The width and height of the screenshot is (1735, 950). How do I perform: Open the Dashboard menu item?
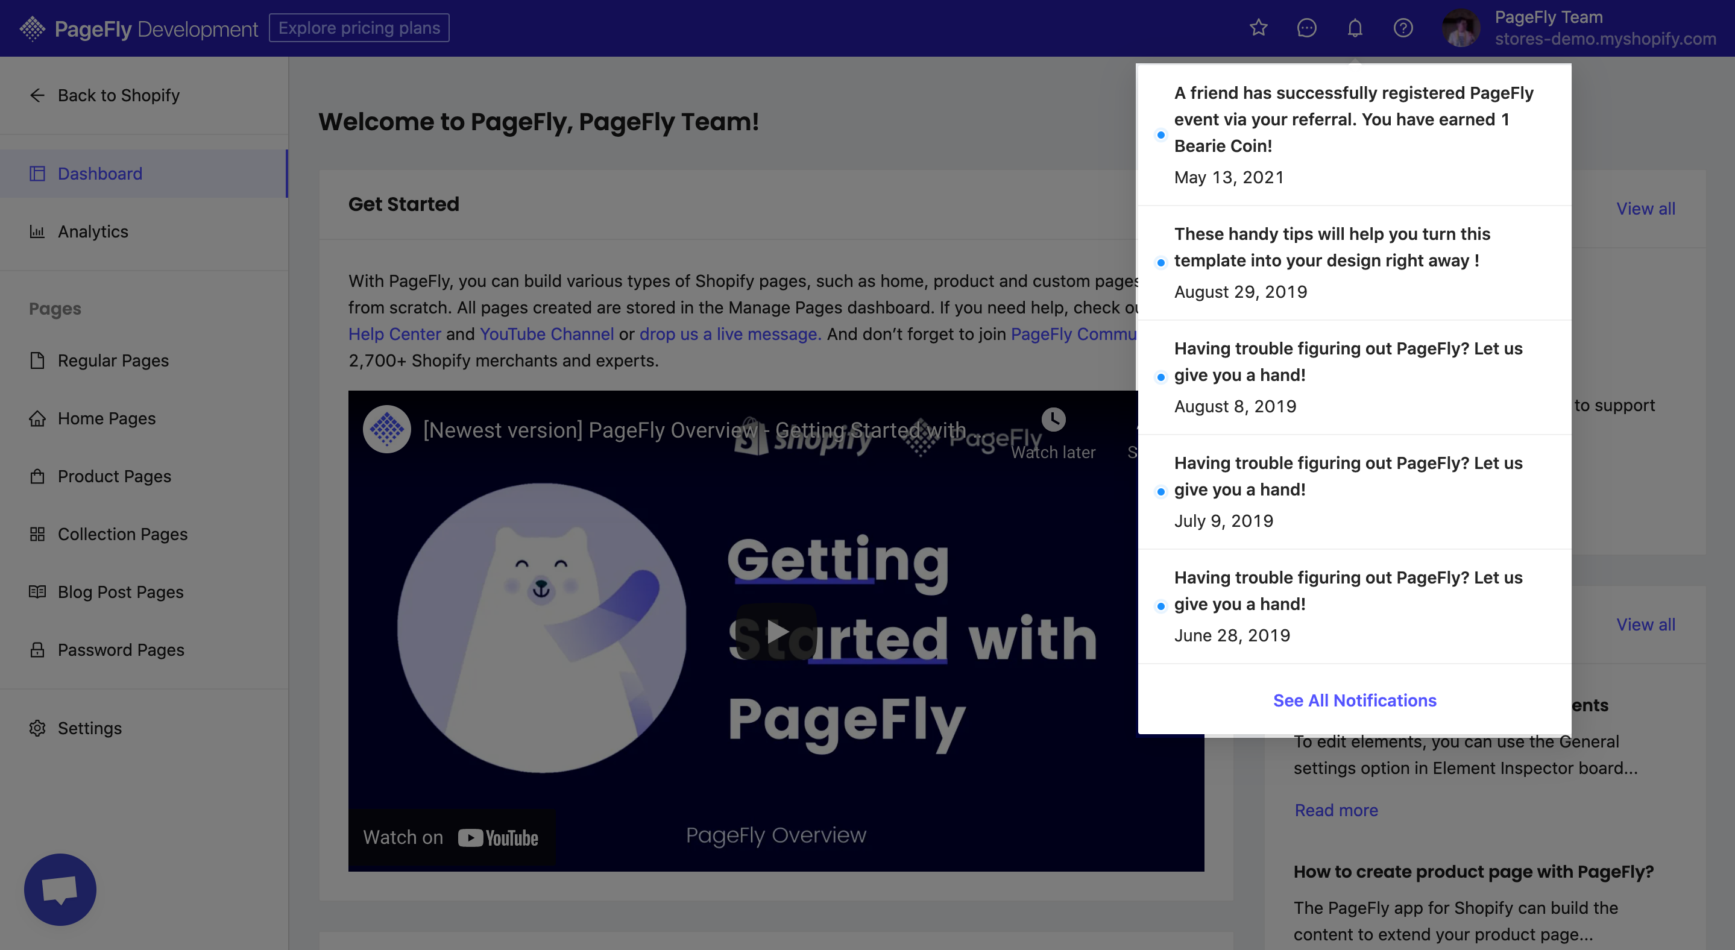point(144,174)
